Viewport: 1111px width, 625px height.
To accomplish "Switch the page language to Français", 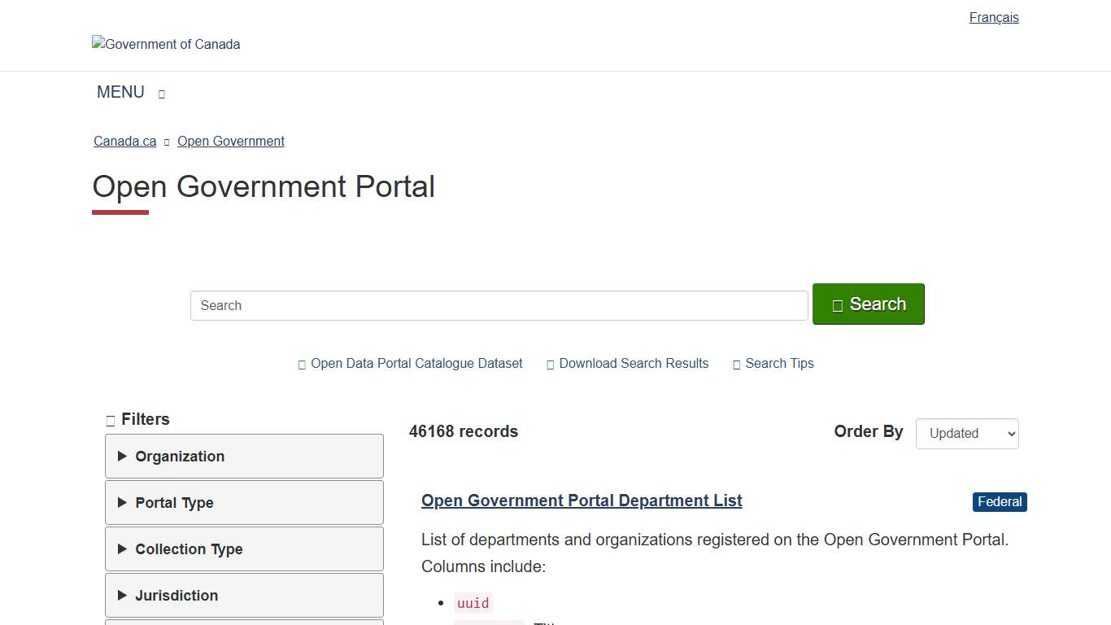I will (x=993, y=17).
